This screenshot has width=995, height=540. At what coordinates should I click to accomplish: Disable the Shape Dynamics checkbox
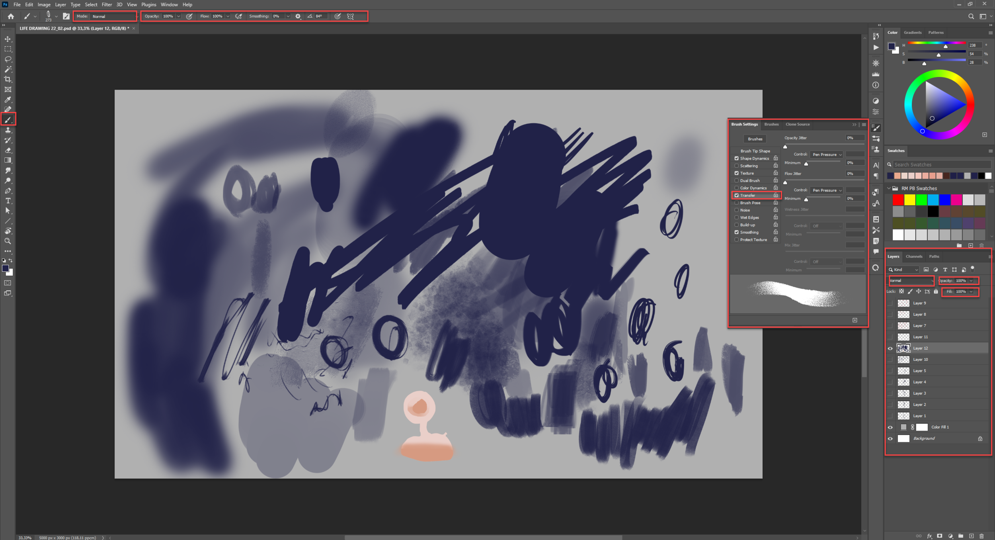[736, 158]
